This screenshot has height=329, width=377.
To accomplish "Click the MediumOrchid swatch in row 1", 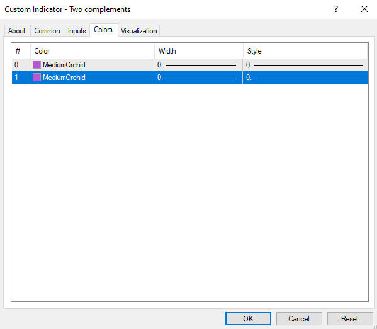I will click(37, 78).
